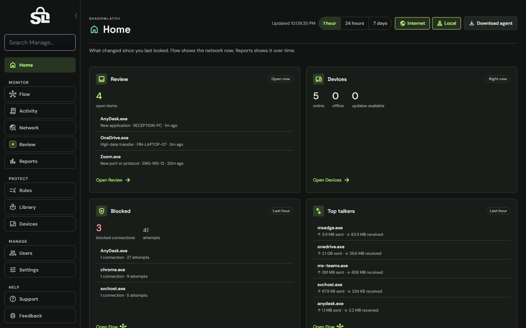Focus the Search Manage input field

point(40,43)
